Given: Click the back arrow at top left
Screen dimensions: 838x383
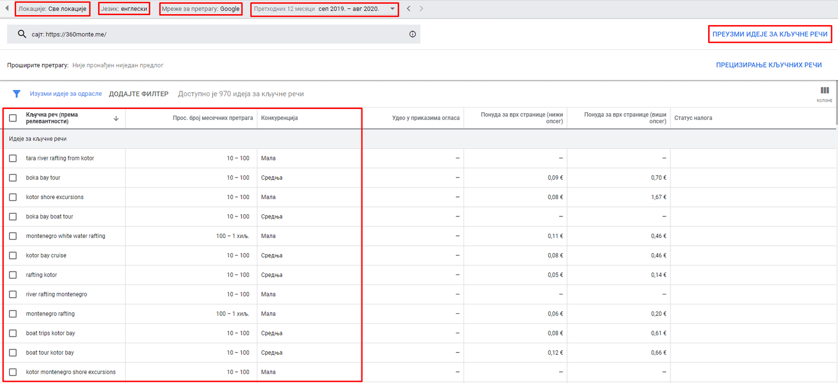Looking at the screenshot, I should (7, 8).
